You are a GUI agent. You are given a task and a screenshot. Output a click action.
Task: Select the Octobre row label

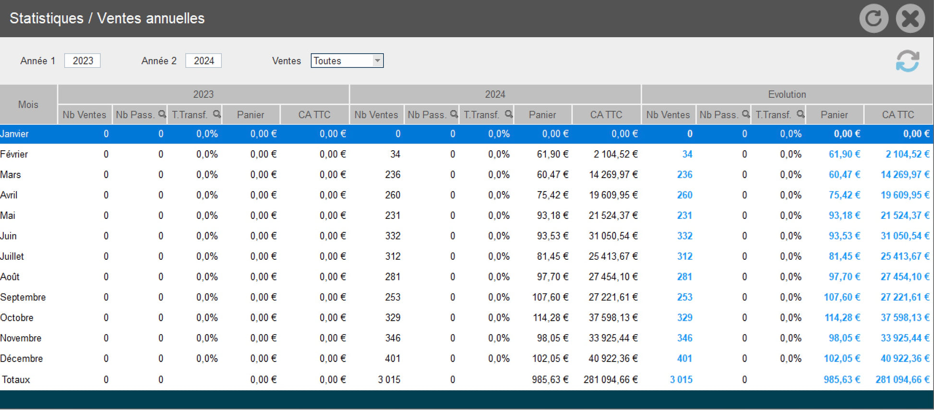click(x=17, y=317)
